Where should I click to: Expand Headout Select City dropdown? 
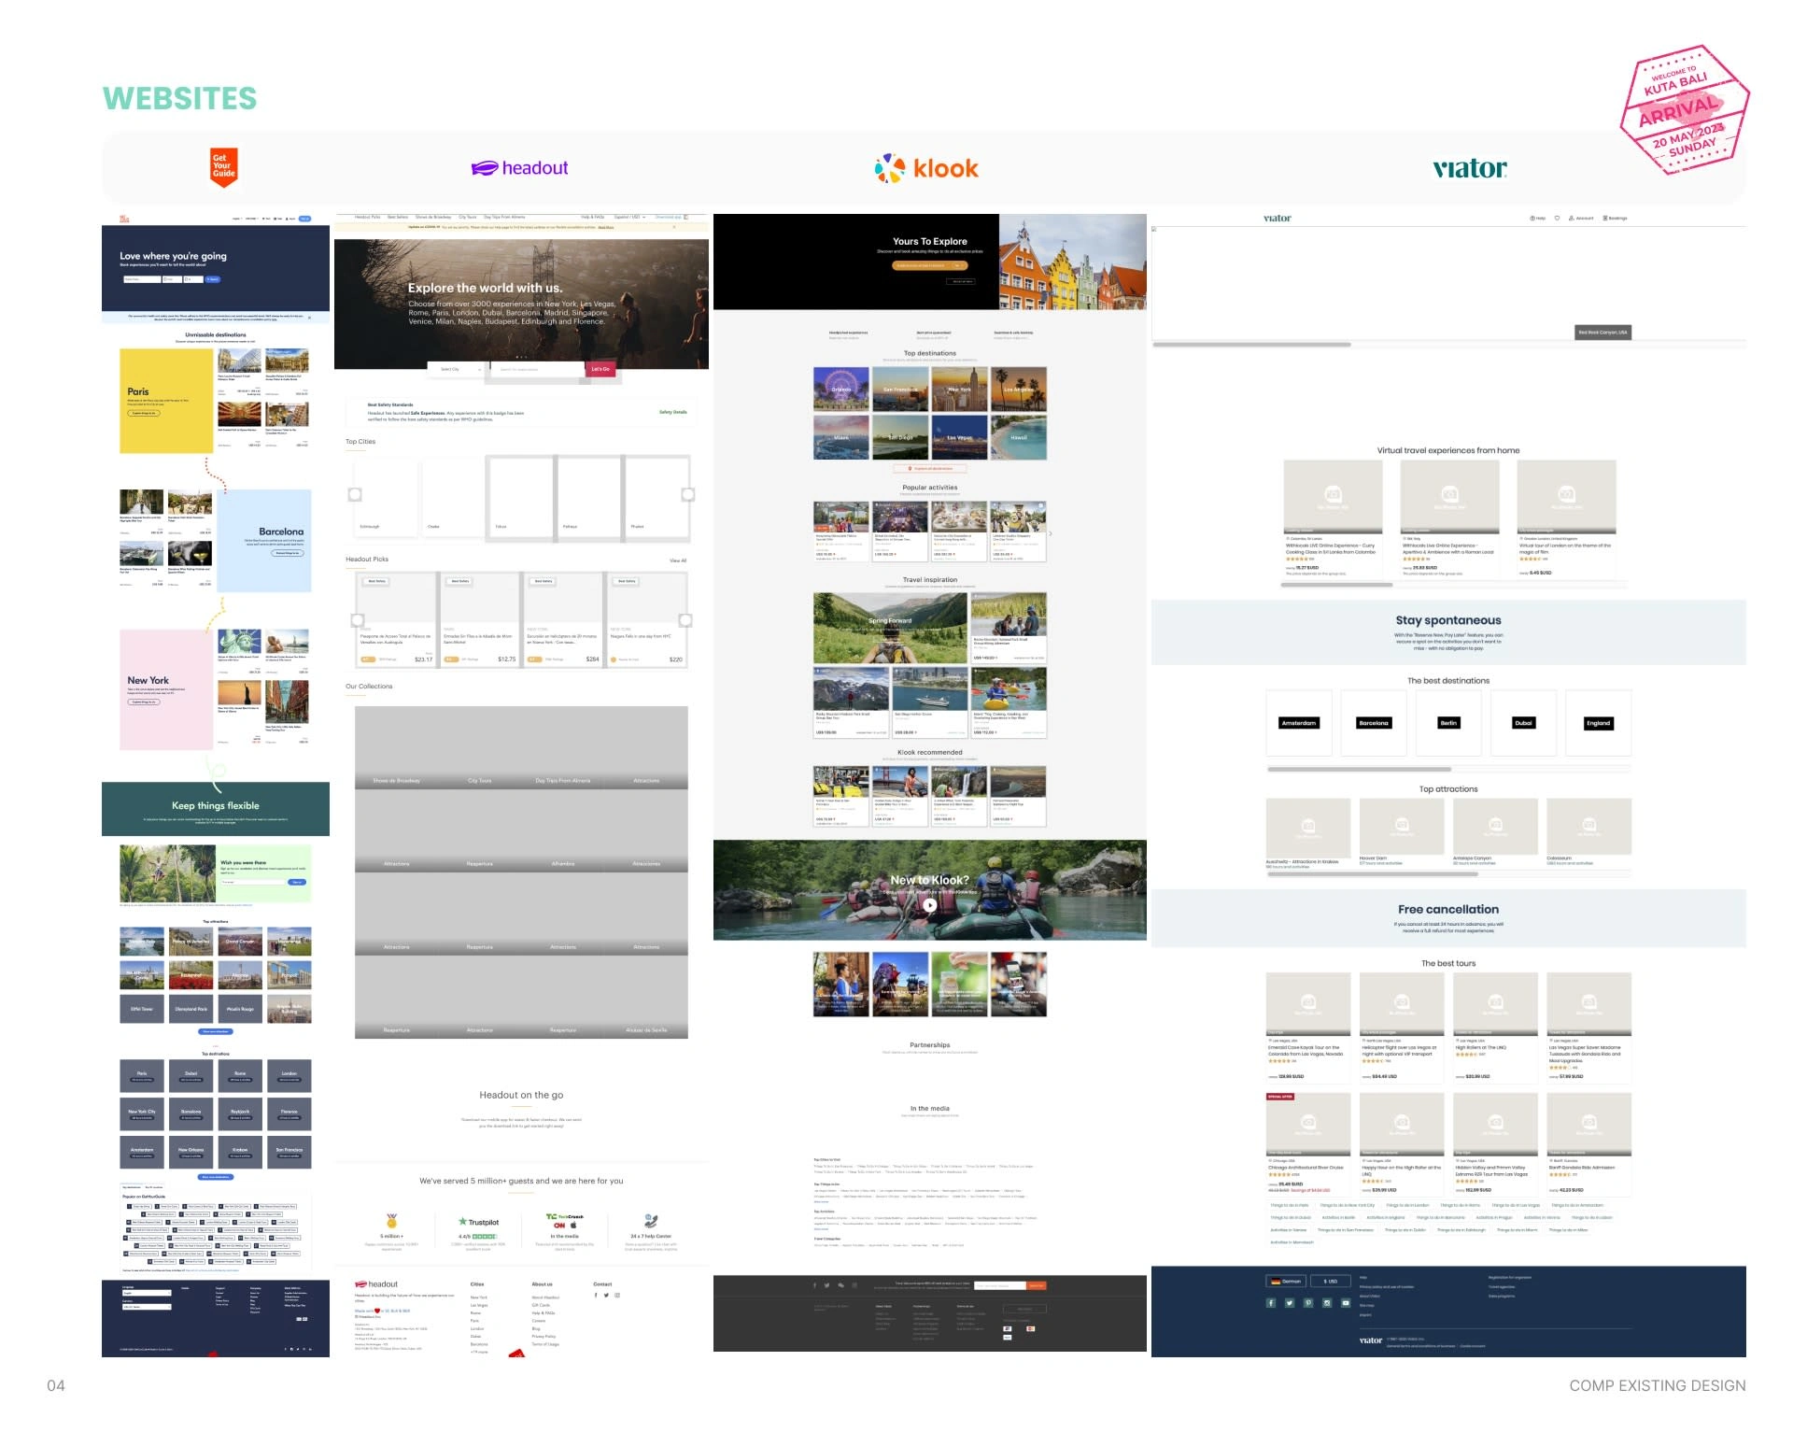[x=455, y=369]
